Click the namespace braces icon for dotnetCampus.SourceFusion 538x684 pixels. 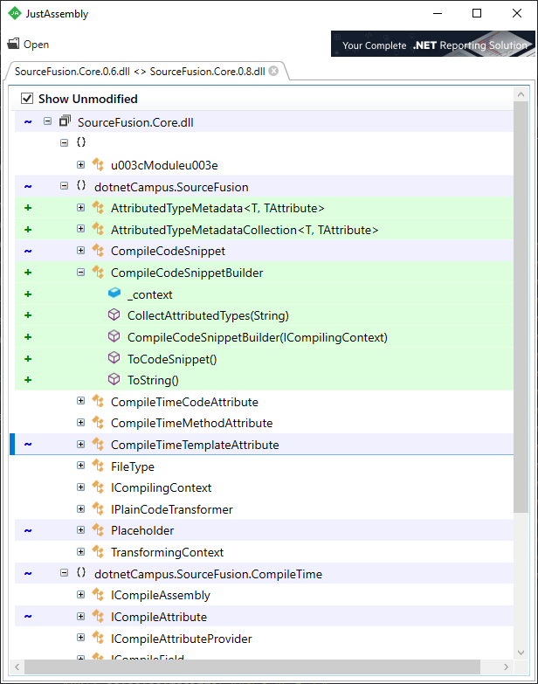tap(81, 186)
